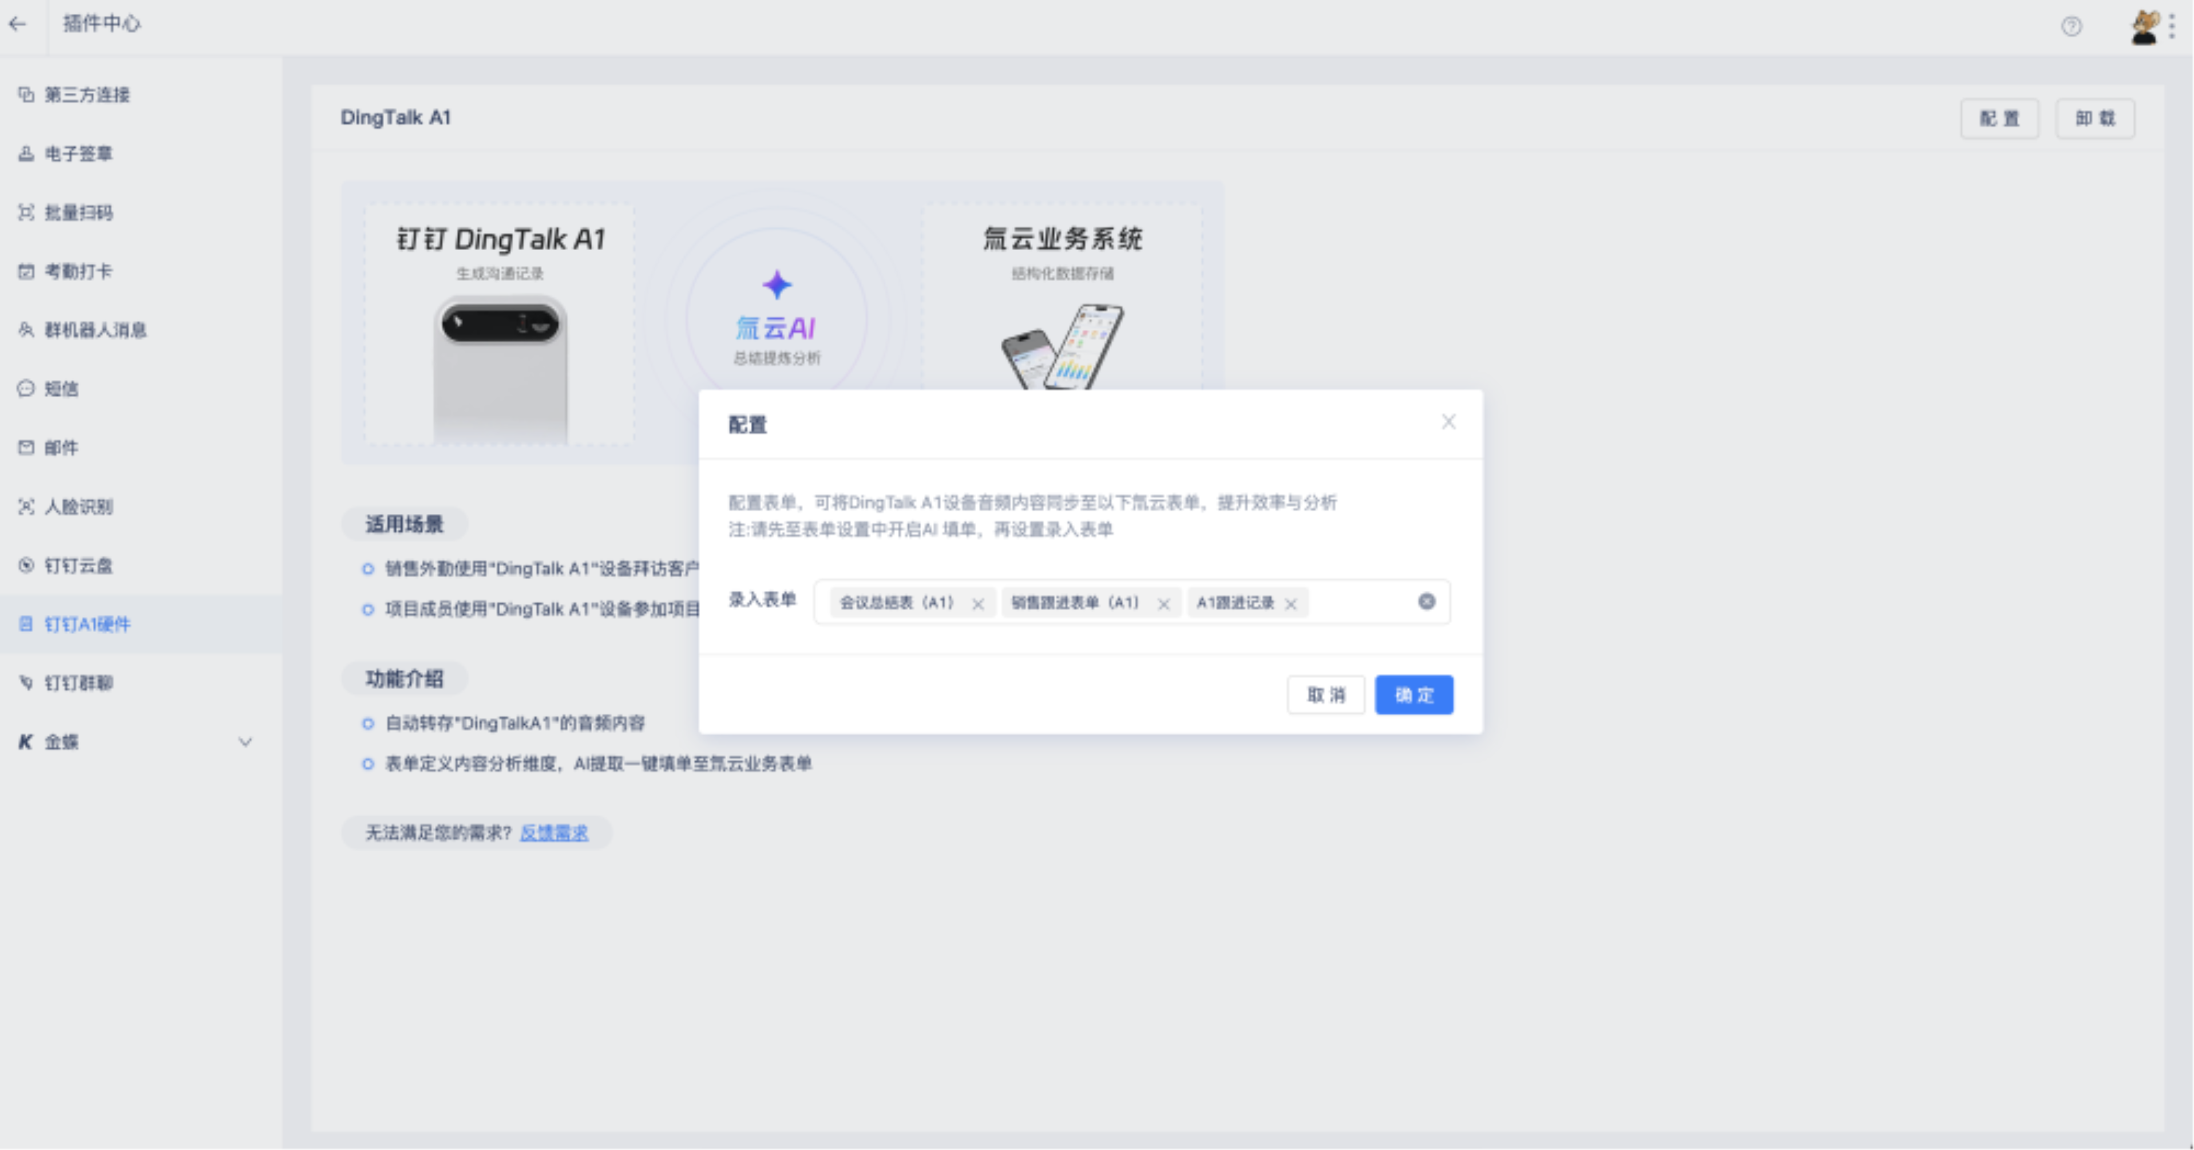Screen dimensions: 2194x1150
Task: Click the 取消 button
Action: tap(1326, 695)
